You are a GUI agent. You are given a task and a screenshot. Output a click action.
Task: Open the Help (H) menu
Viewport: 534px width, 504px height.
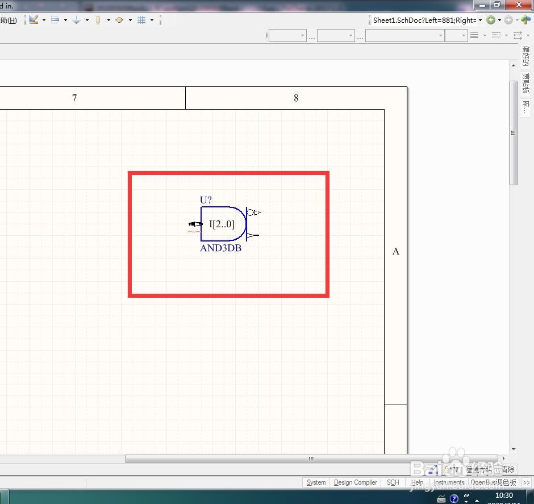8,20
